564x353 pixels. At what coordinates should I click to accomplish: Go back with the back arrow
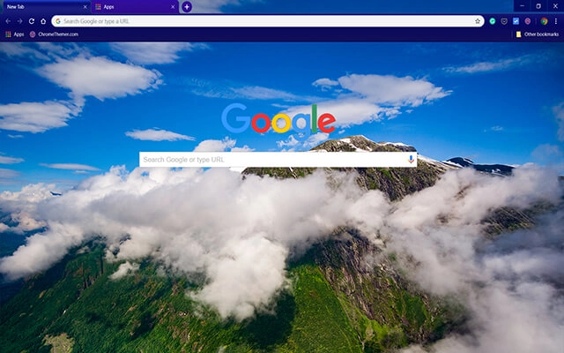pyautogui.click(x=8, y=21)
